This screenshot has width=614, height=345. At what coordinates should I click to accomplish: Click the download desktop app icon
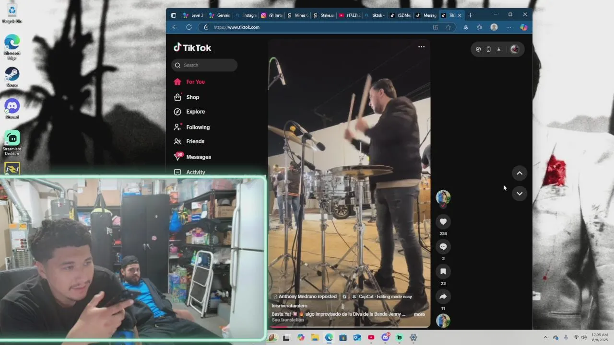499,49
